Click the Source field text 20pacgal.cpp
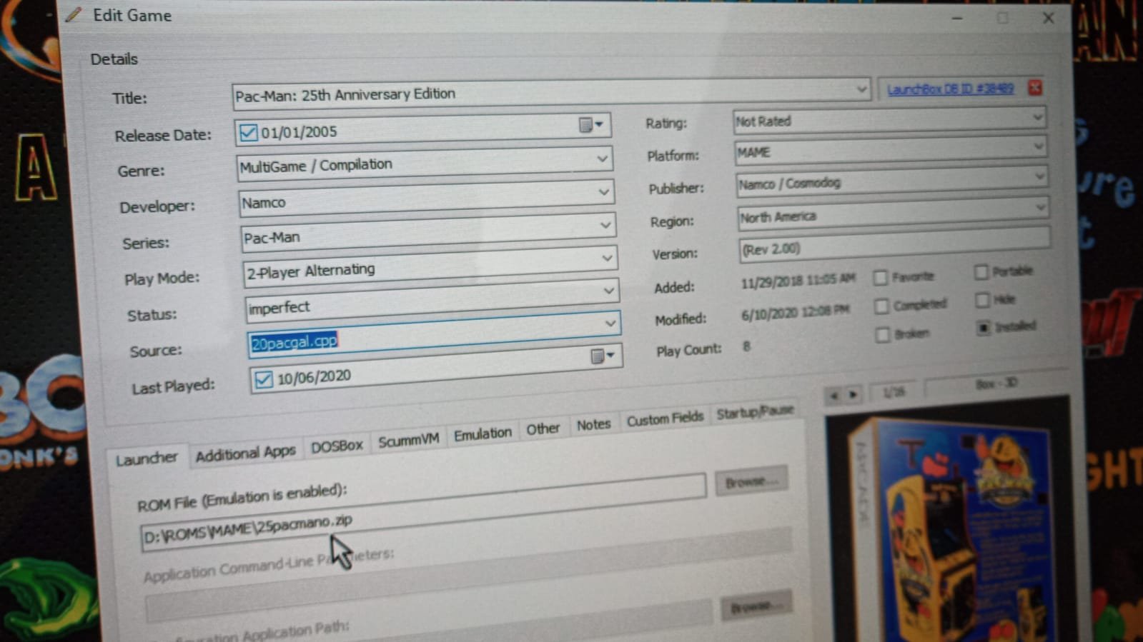This screenshot has height=642, width=1143. [x=294, y=342]
